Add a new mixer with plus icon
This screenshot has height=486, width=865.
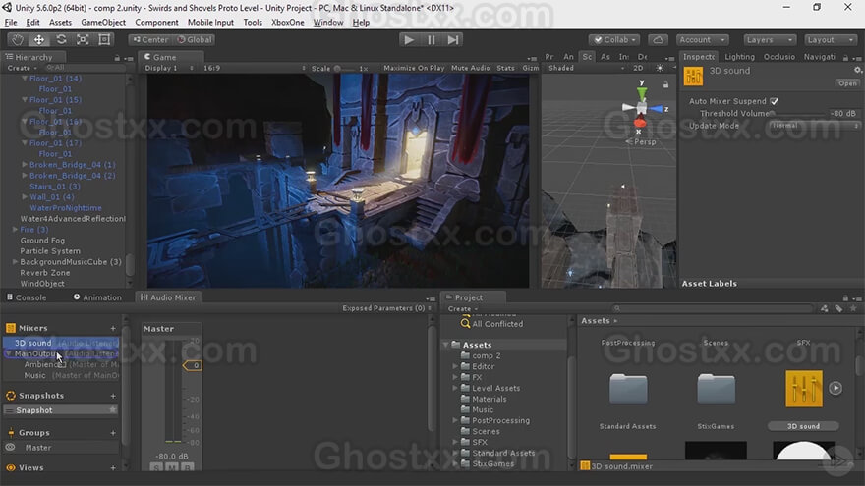pyautogui.click(x=113, y=328)
